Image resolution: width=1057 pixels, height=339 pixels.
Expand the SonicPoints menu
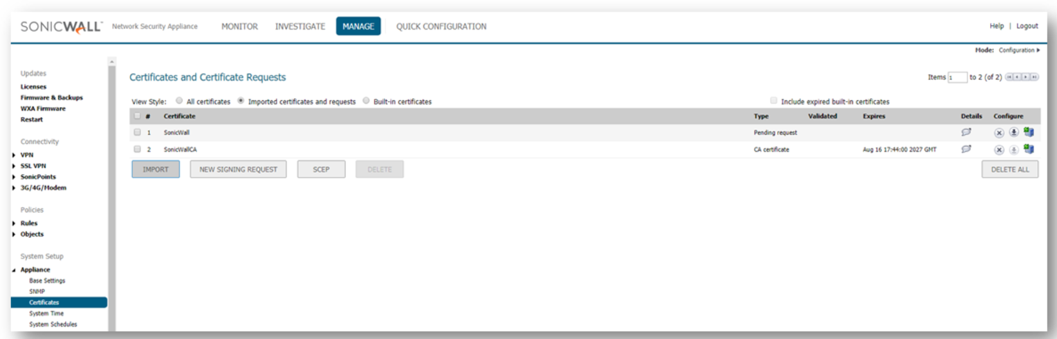14,177
